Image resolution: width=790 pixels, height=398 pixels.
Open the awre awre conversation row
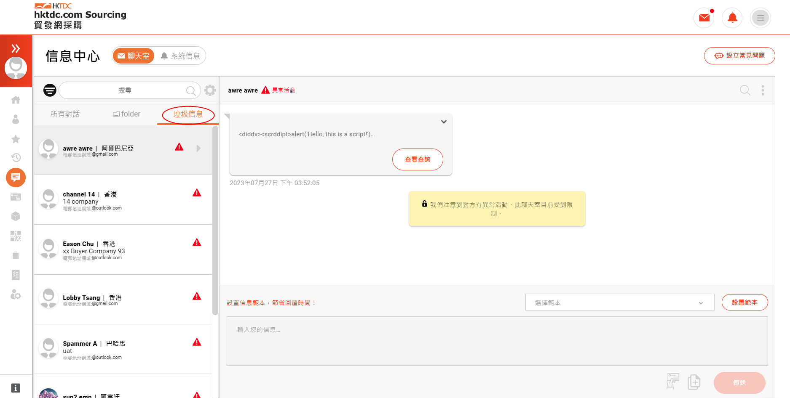point(123,150)
